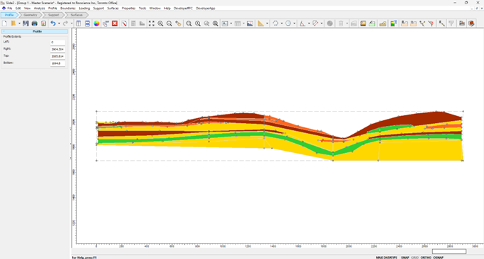Open a file with the folder icon
The width and height of the screenshot is (484, 259).
[14, 23]
